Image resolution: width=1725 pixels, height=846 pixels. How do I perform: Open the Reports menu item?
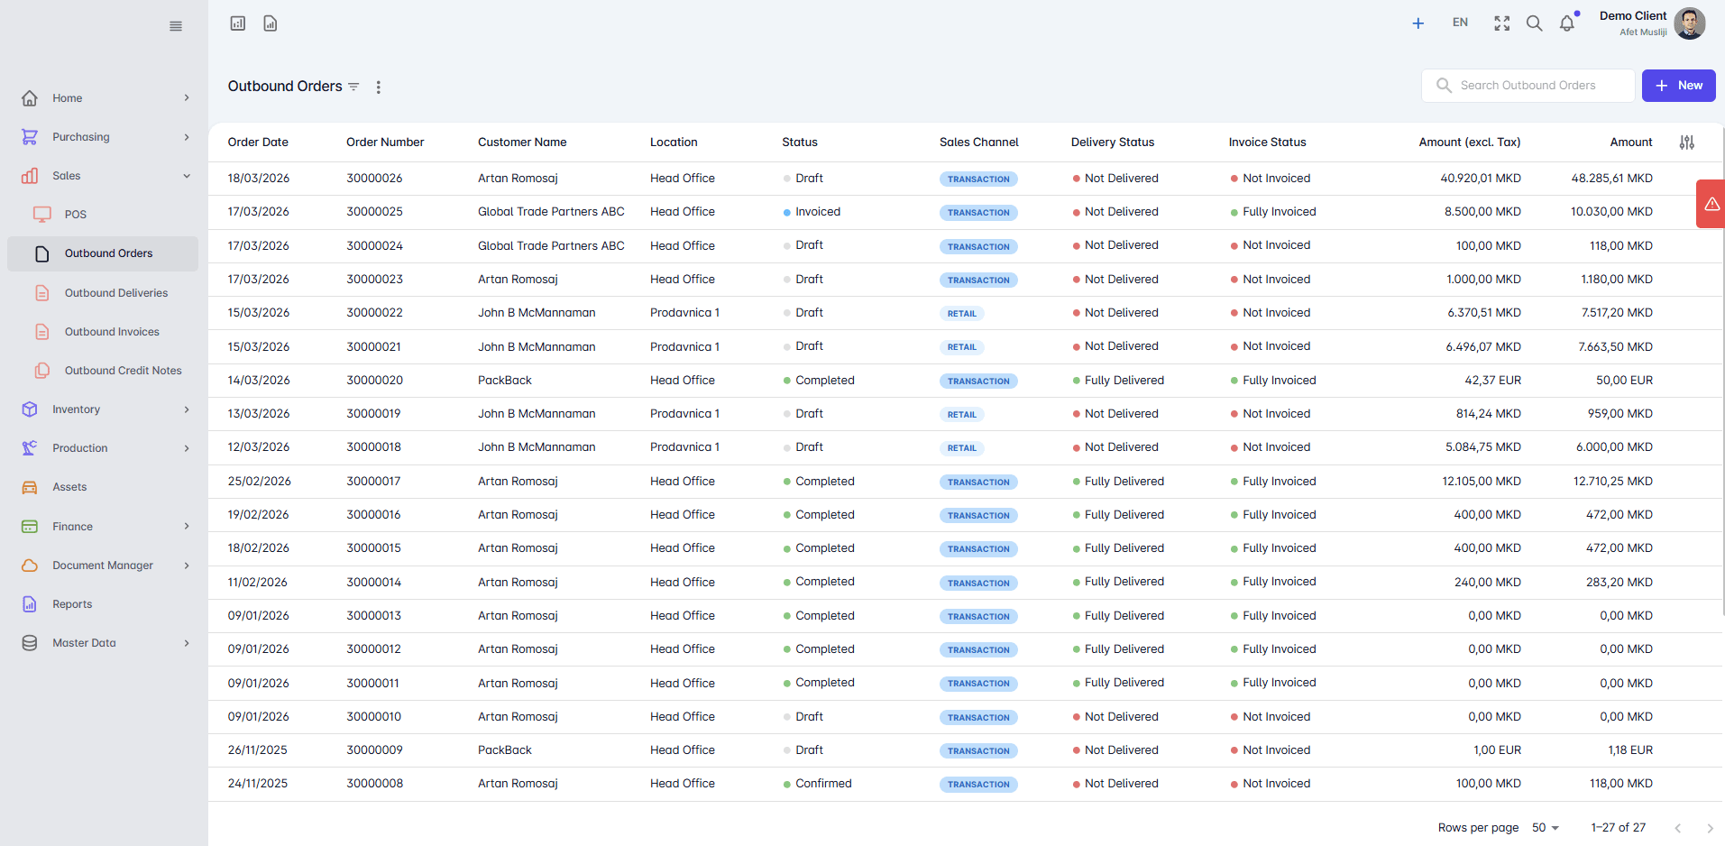click(x=72, y=604)
